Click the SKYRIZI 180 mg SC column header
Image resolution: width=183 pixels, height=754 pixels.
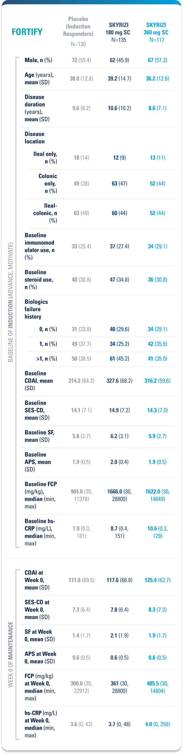pyautogui.click(x=118, y=32)
